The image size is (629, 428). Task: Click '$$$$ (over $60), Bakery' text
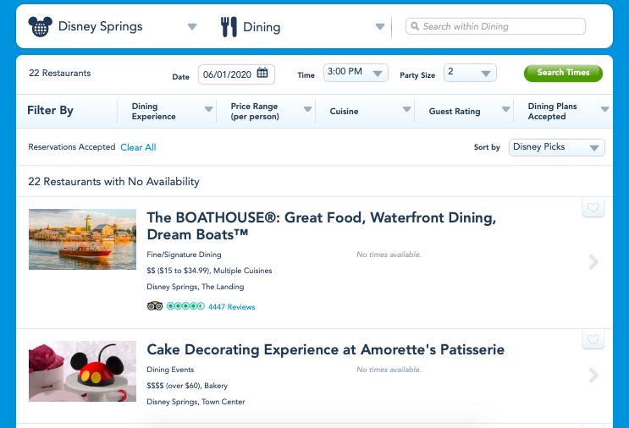click(x=187, y=386)
